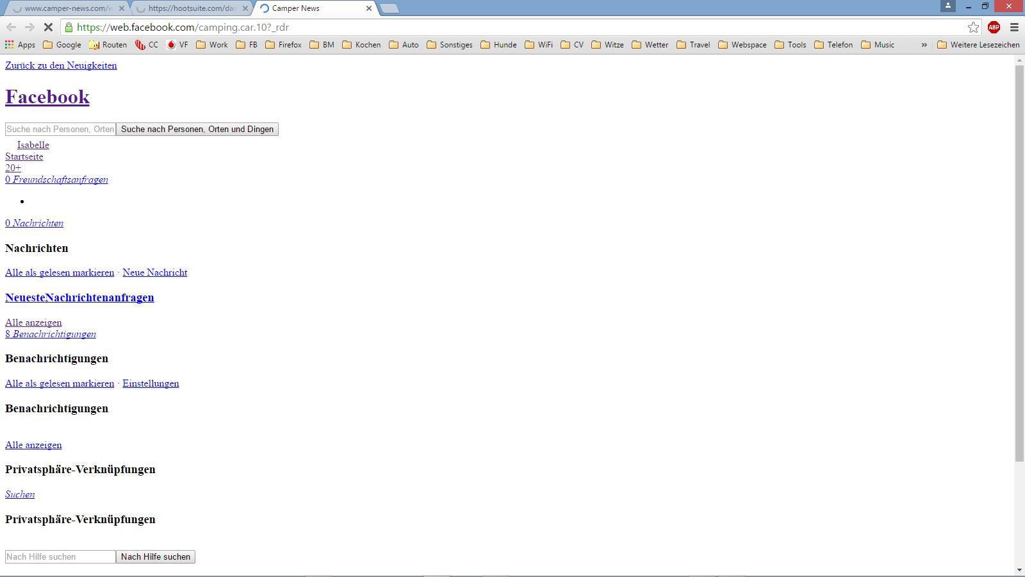Viewport: 1025px width, 577px height.
Task: Click the Zurück zu den Neuigkeiten link
Action: tap(61, 65)
